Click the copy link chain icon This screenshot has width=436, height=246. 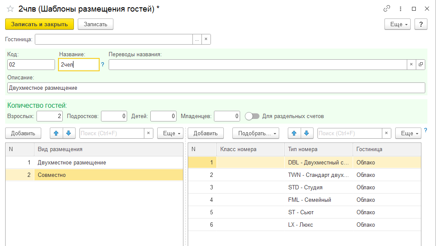[x=387, y=9]
